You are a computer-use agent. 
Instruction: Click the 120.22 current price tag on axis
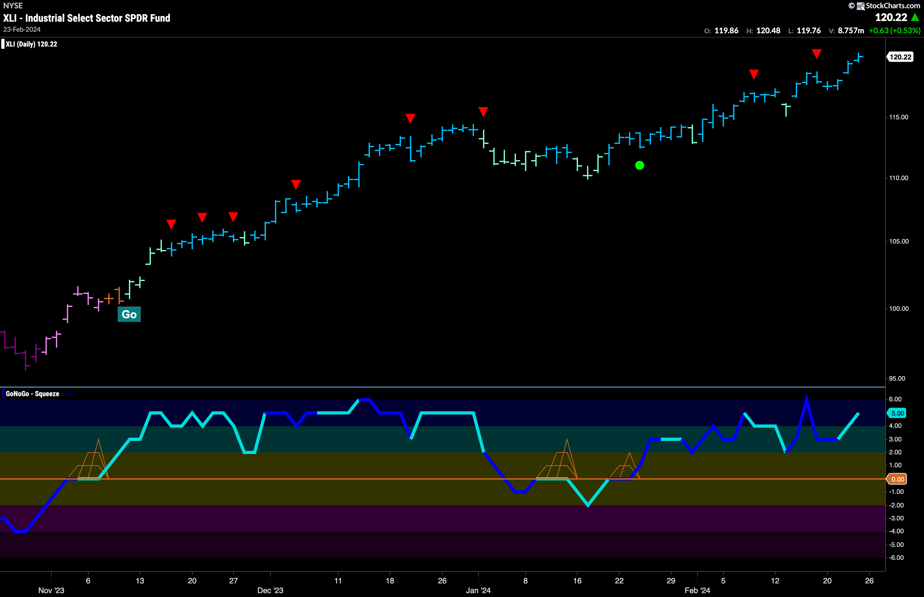pyautogui.click(x=900, y=57)
